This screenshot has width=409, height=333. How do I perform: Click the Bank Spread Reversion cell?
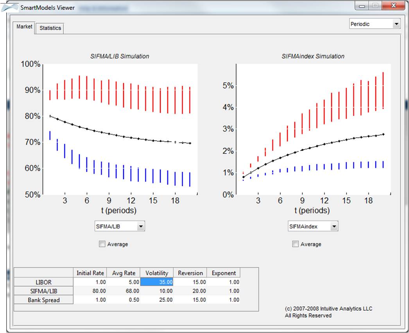(190, 300)
